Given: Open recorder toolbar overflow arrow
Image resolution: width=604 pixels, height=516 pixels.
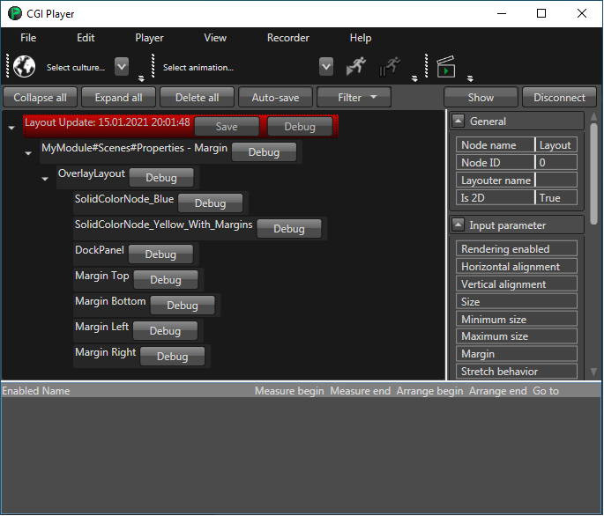Looking at the screenshot, I should [x=470, y=78].
